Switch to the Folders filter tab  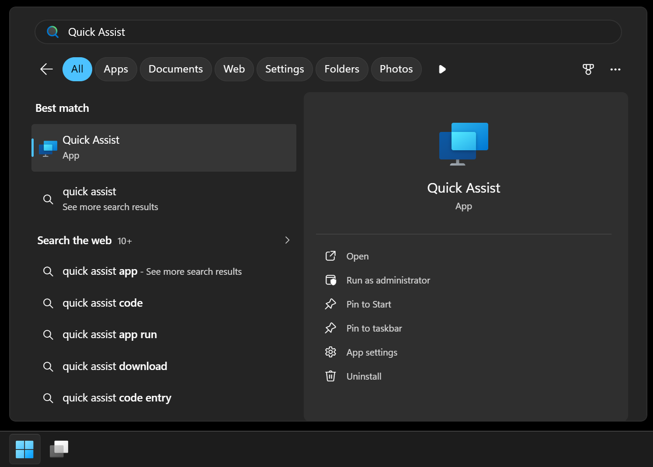[342, 69]
